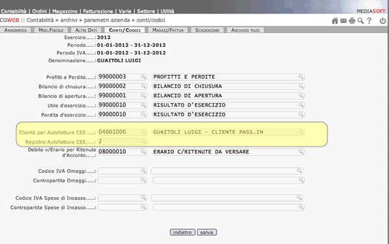This screenshot has height=244, width=389.
Task: Open the Fatturazione menu
Action: click(98, 11)
